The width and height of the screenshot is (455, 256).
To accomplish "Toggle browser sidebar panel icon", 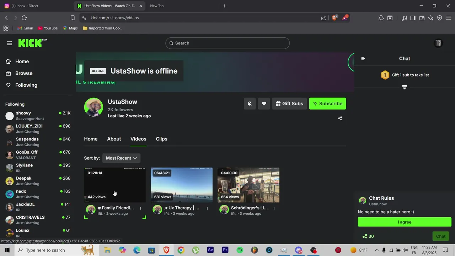I will tap(413, 18).
